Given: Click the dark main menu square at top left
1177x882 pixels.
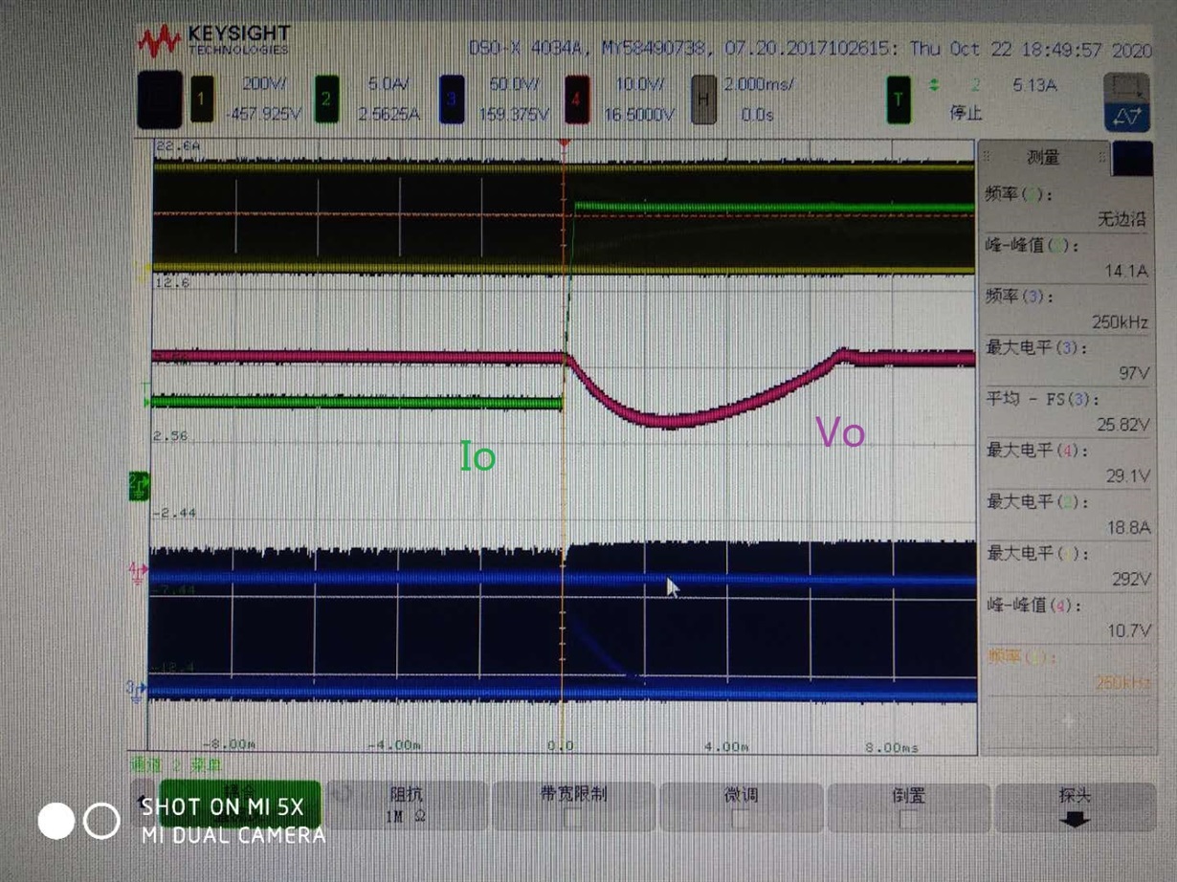Looking at the screenshot, I should [x=159, y=99].
